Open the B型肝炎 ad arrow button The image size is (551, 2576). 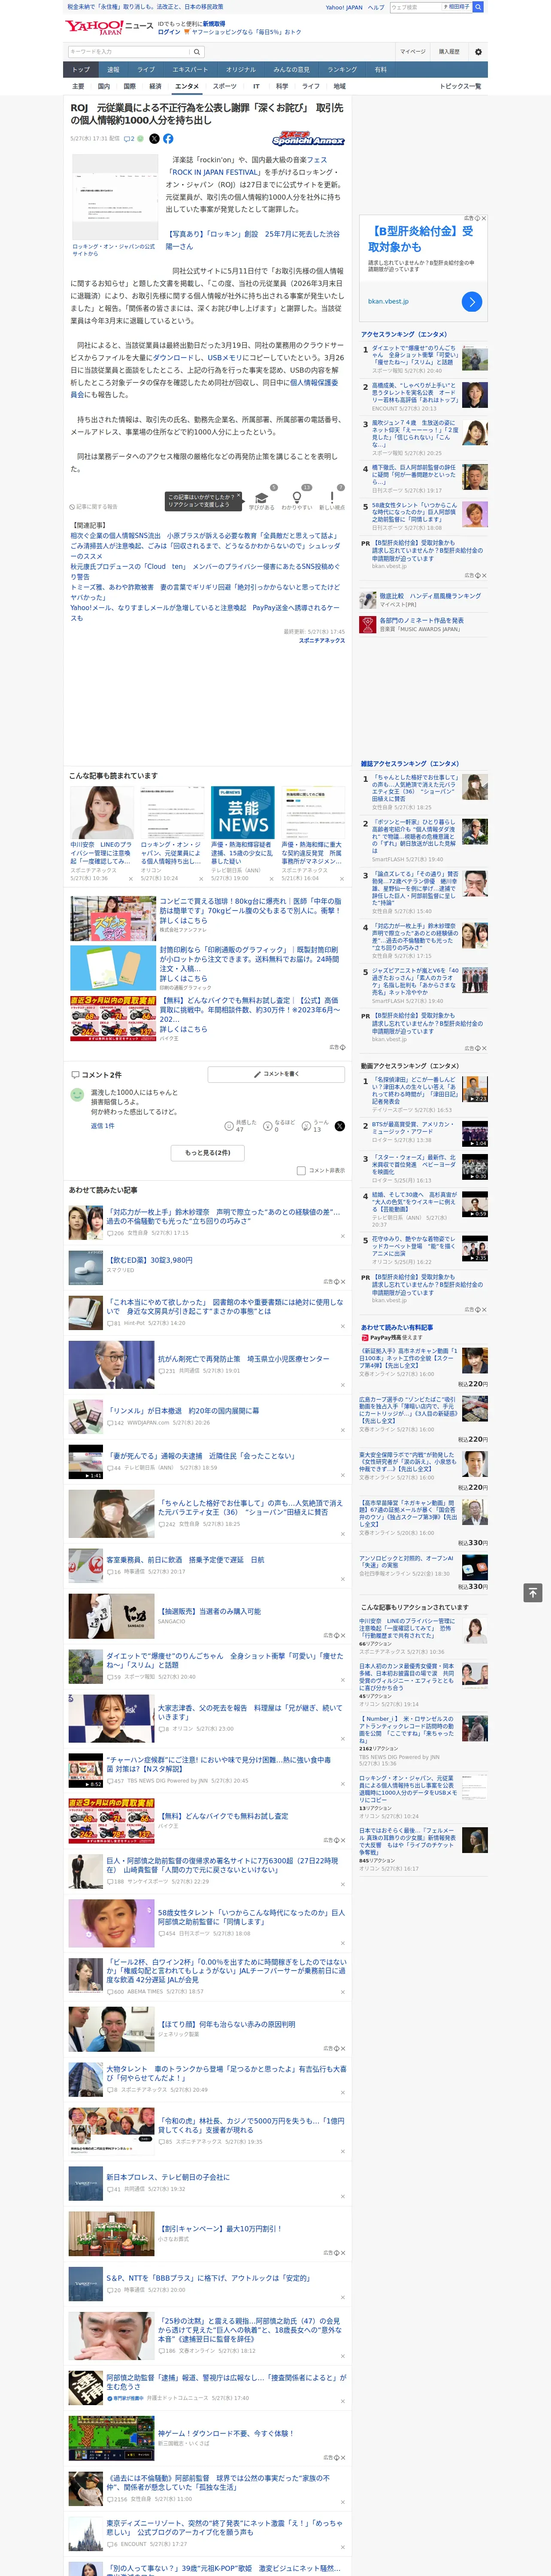(x=472, y=301)
